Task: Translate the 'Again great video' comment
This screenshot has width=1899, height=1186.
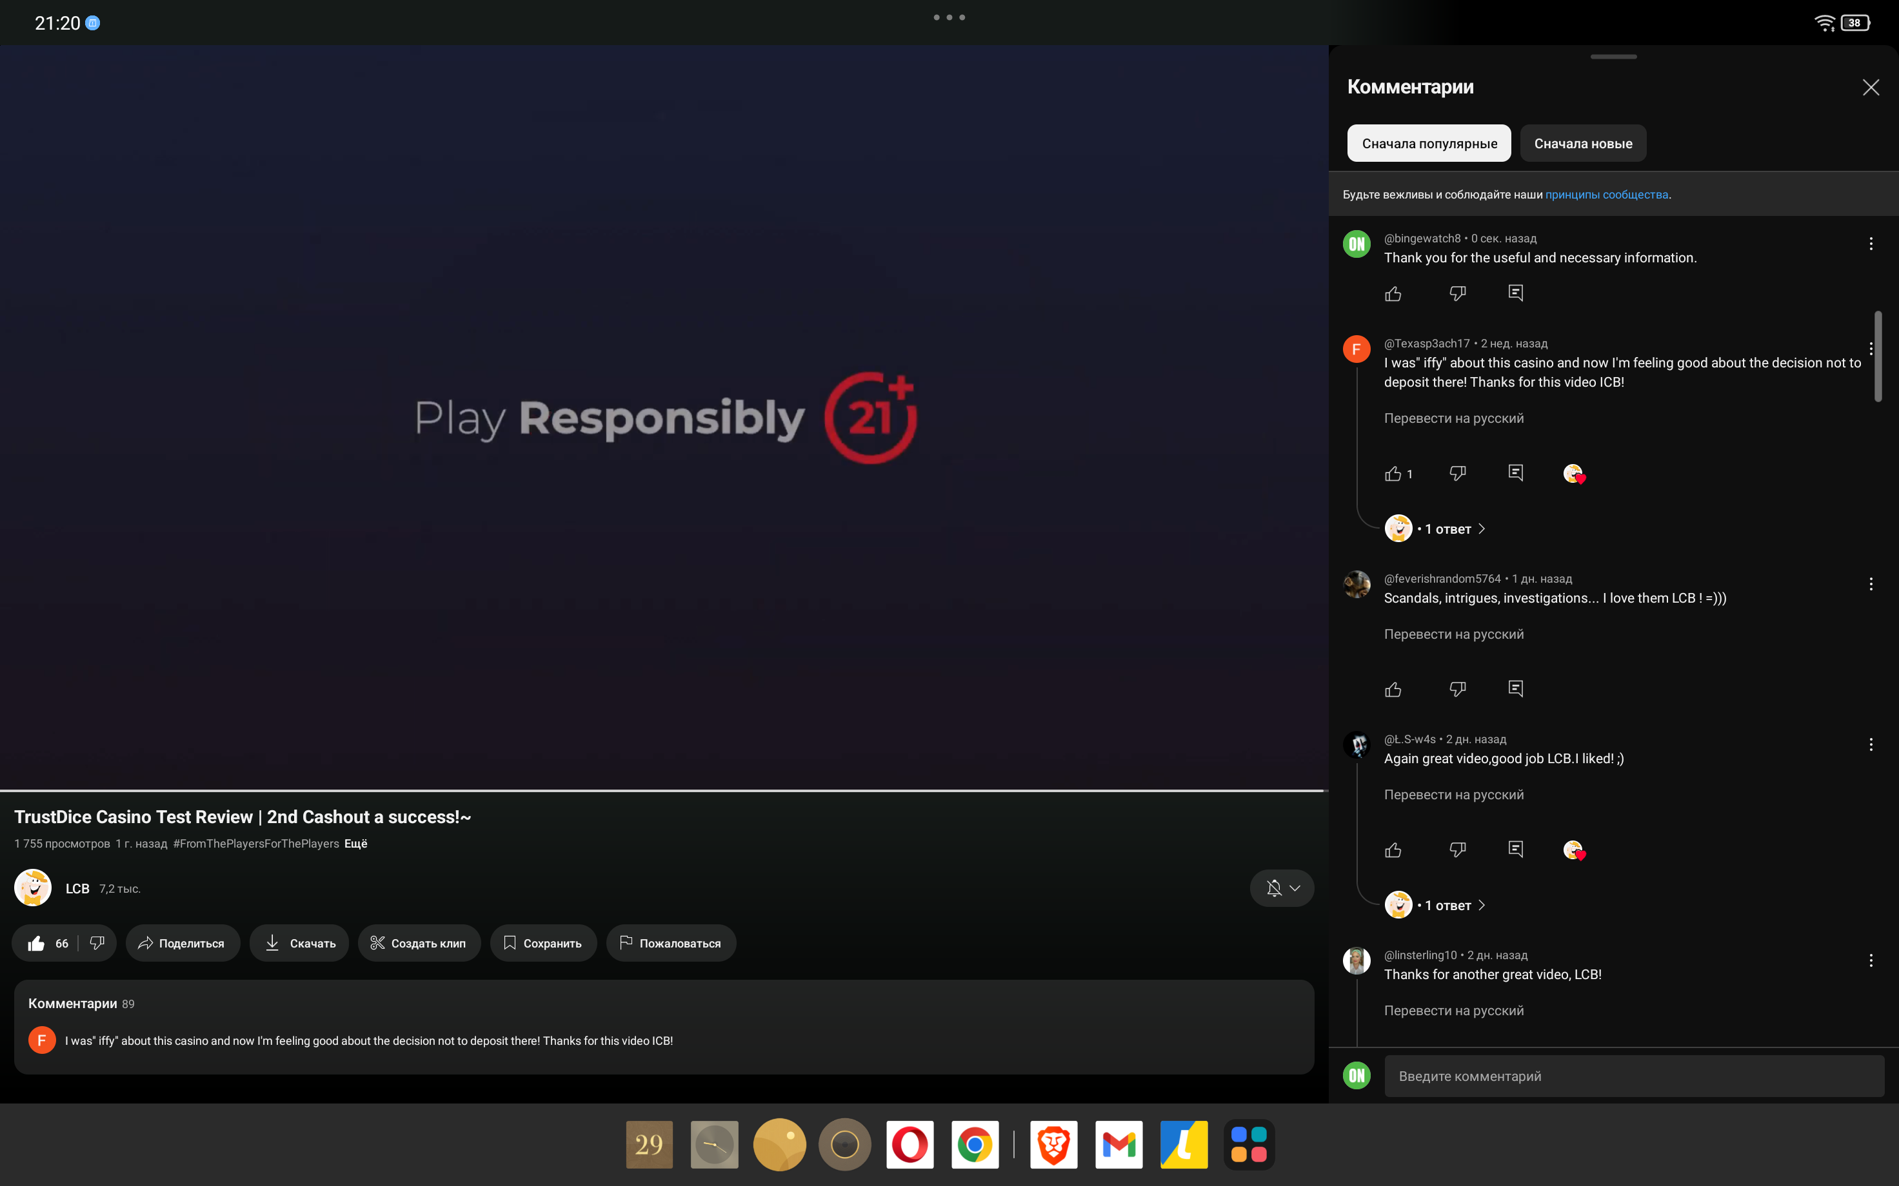Action: tap(1453, 795)
